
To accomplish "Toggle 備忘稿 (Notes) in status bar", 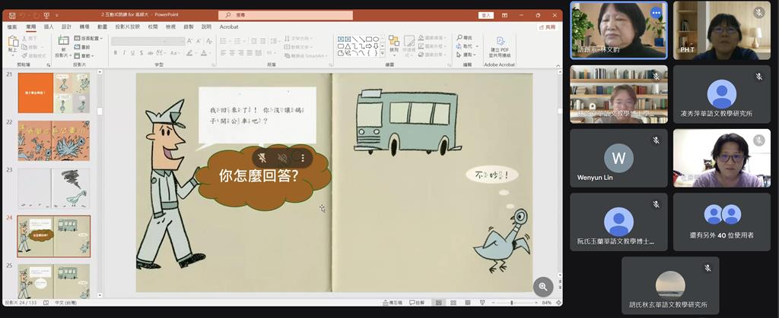I will click(392, 303).
